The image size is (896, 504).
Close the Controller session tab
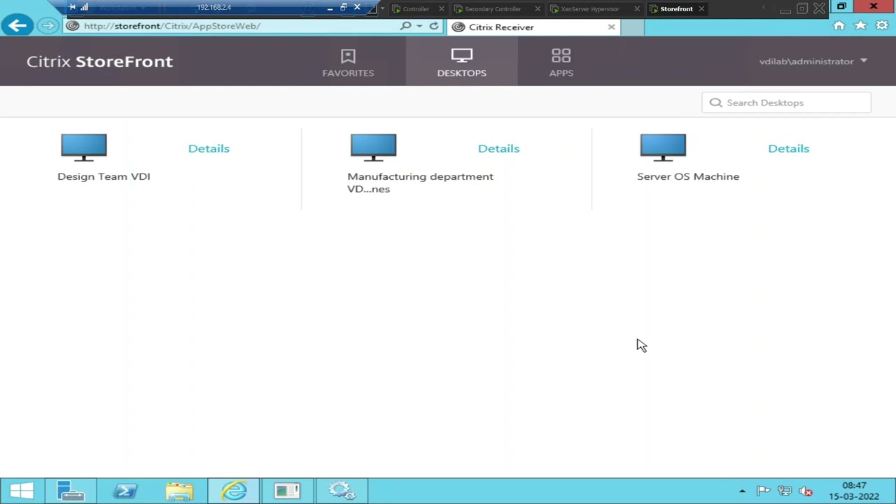point(441,9)
